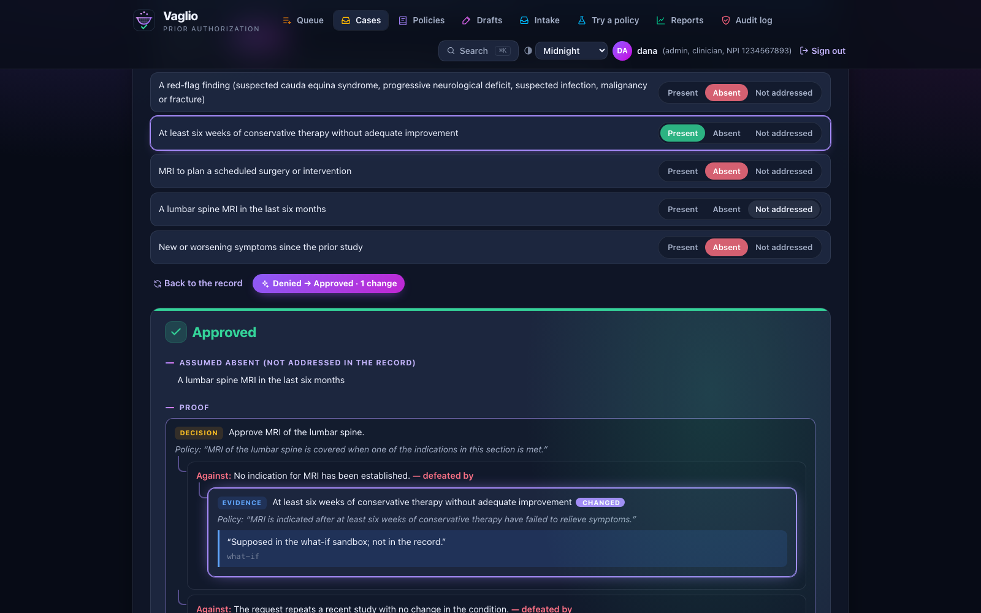Image resolution: width=981 pixels, height=613 pixels.
Task: Open the Midnight theme dropdown
Action: click(571, 51)
